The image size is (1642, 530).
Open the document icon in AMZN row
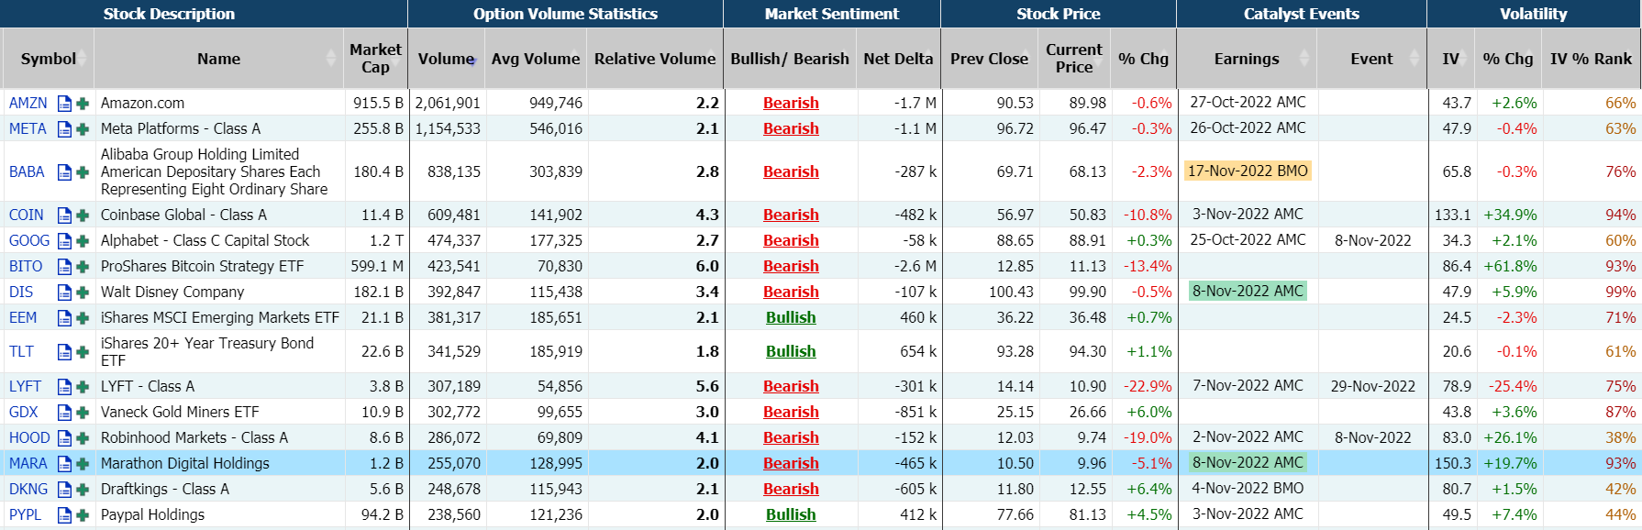tap(64, 104)
